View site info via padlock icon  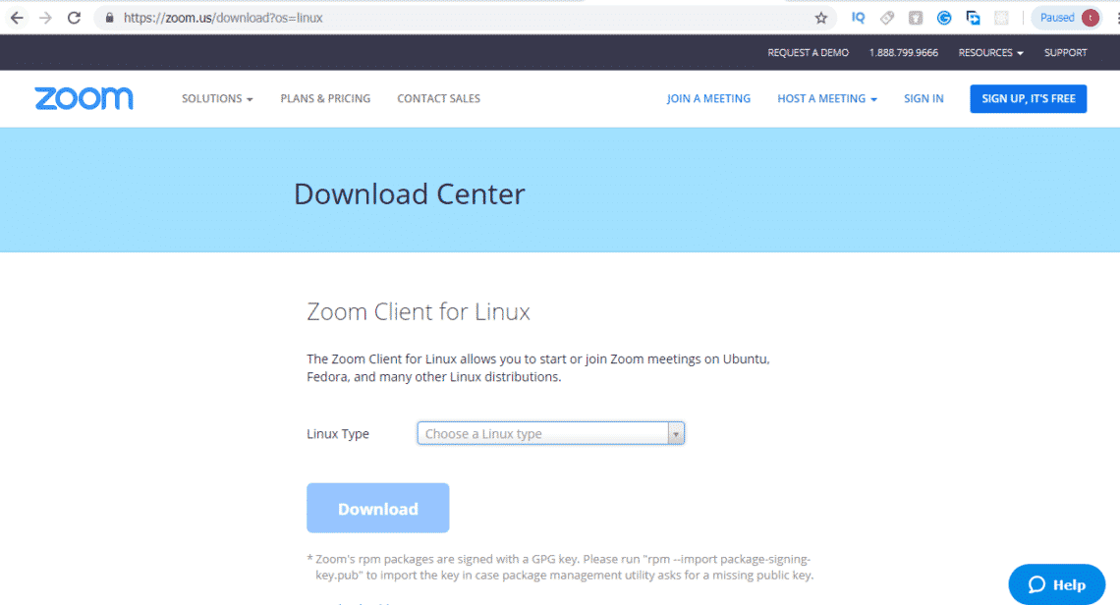coord(109,18)
